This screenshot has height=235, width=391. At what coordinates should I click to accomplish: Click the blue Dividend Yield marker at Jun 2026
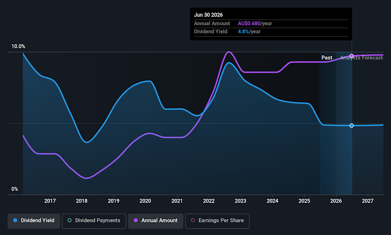[351, 125]
